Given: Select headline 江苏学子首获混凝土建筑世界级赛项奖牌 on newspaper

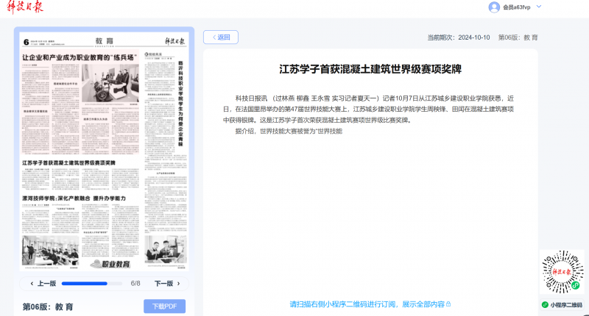Looking at the screenshot, I should click(68, 162).
